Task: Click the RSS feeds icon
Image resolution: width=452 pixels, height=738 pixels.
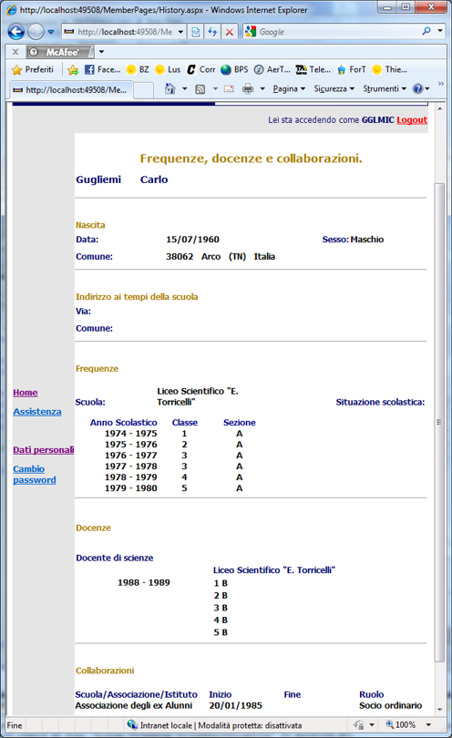Action: tap(200, 89)
